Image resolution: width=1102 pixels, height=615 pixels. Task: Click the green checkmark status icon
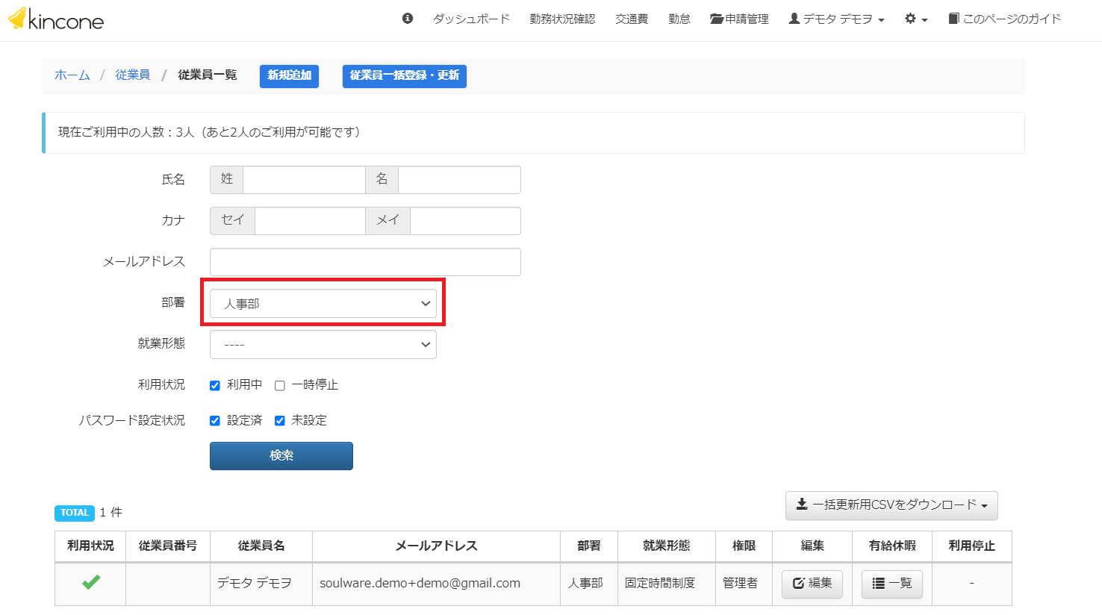(x=91, y=582)
